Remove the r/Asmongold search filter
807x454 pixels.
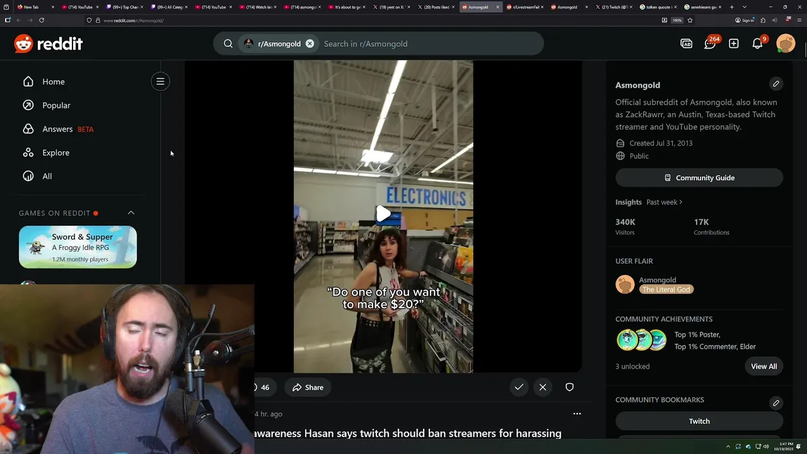310,44
